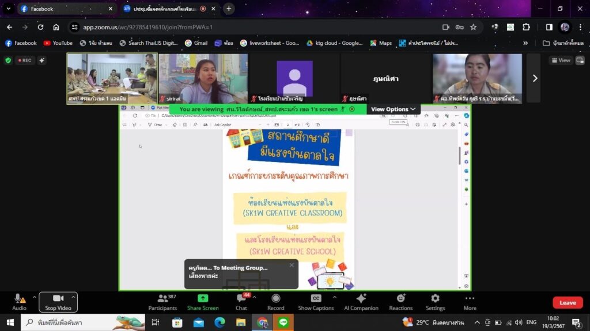Open the chat notification from Meeting Group

[x=241, y=274]
